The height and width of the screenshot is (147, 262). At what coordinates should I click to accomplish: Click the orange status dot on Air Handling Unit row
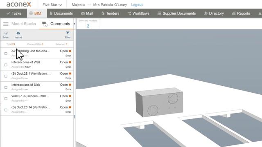click(70, 51)
